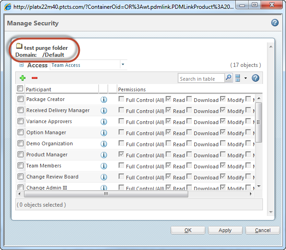Select Product Manager row checkbox

20,155
